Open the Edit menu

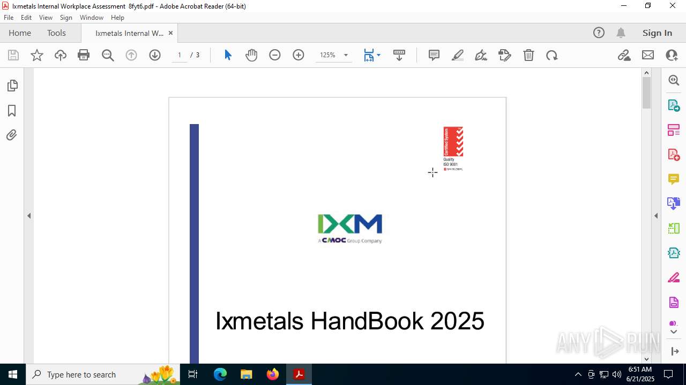pos(26,18)
